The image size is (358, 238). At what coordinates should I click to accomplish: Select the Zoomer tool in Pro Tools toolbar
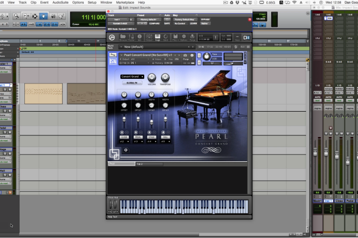point(16,16)
